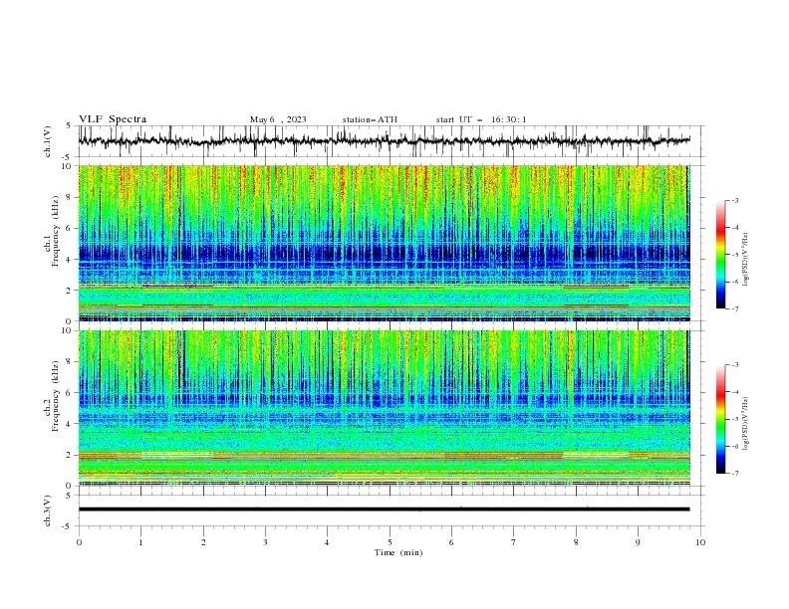Image resolution: width=789 pixels, height=609 pixels.
Task: Click the time axis tick label "9"
Action: pos(638,542)
